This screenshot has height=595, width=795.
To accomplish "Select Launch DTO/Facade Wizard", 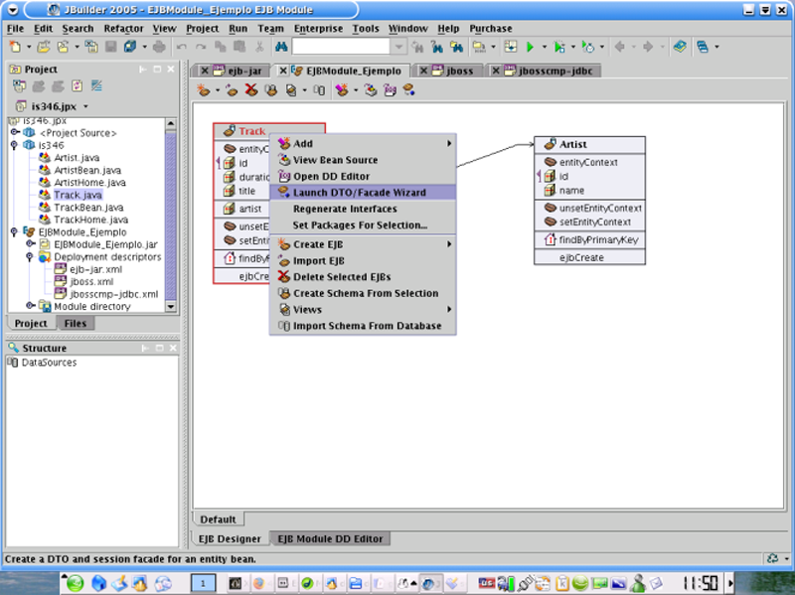I will 359,193.
